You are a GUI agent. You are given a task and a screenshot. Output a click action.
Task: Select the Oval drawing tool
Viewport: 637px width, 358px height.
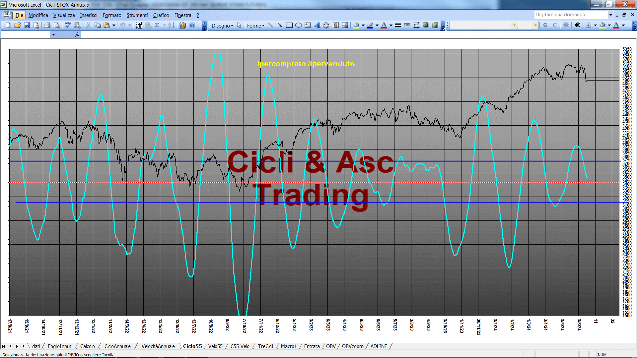tap(298, 25)
